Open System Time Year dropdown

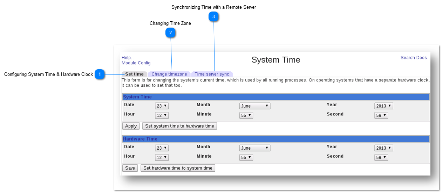384,106
